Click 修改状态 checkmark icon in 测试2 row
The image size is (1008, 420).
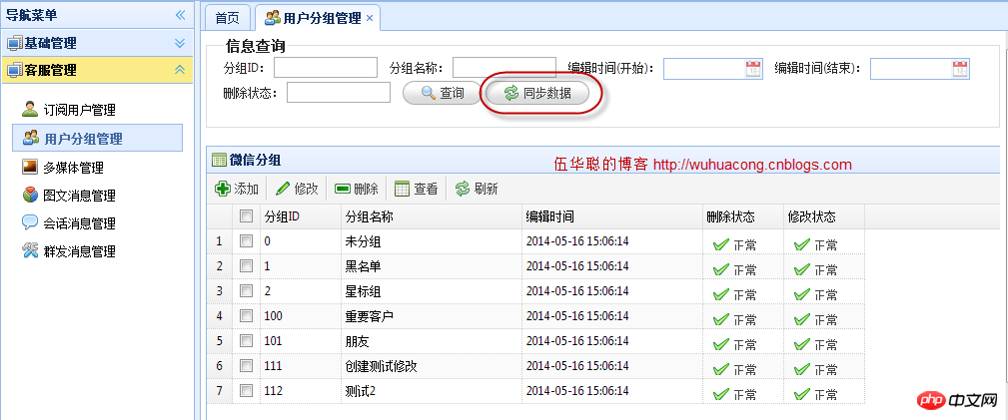pyautogui.click(x=801, y=394)
